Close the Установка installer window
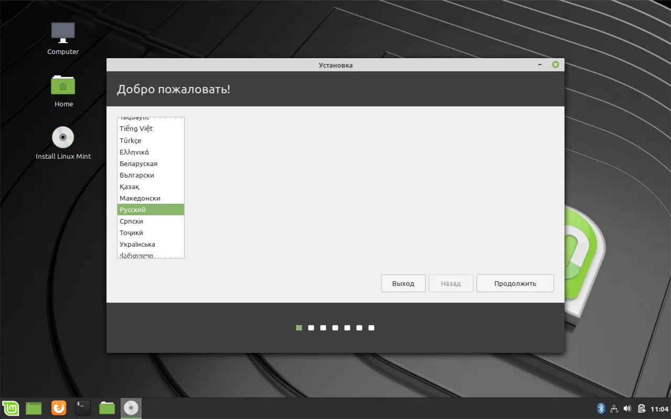Screen dimensions: 671x419 click(x=555, y=65)
